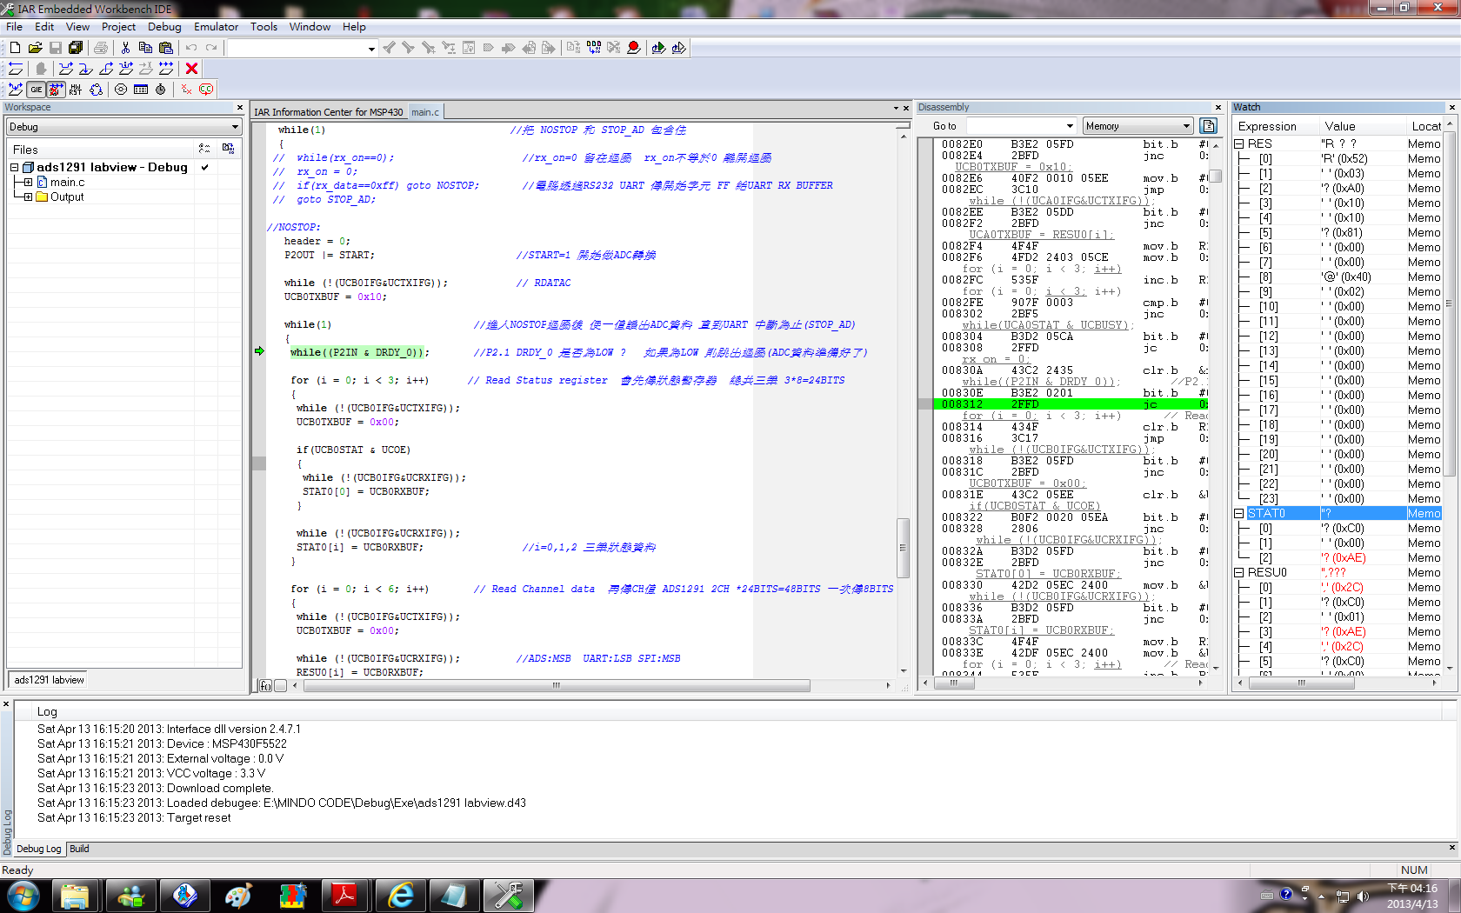Collapse the STAT0 watch expression
This screenshot has width=1461, height=913.
(x=1239, y=514)
